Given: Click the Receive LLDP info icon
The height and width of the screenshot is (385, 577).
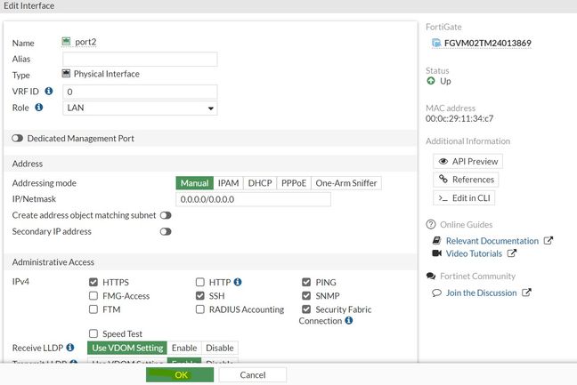Looking at the screenshot, I should [x=70, y=347].
